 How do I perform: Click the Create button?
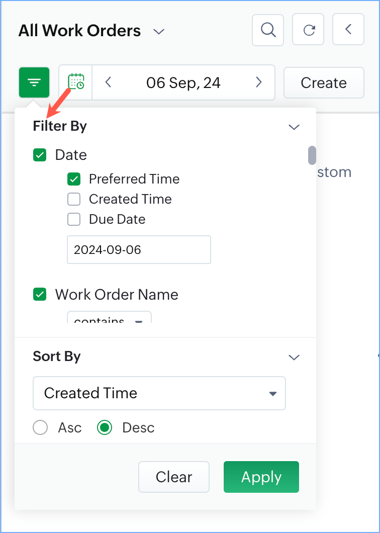(324, 82)
